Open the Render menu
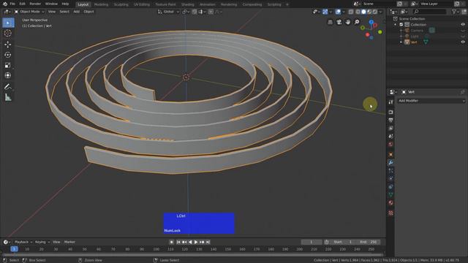This screenshot has width=468, height=263. 35,4
